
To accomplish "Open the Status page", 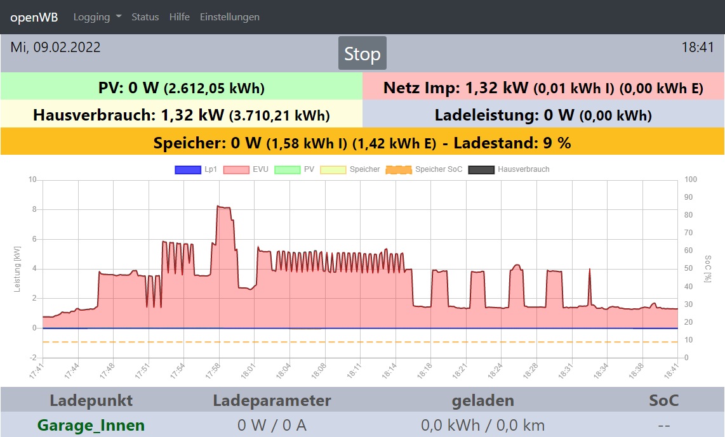I will tap(145, 17).
